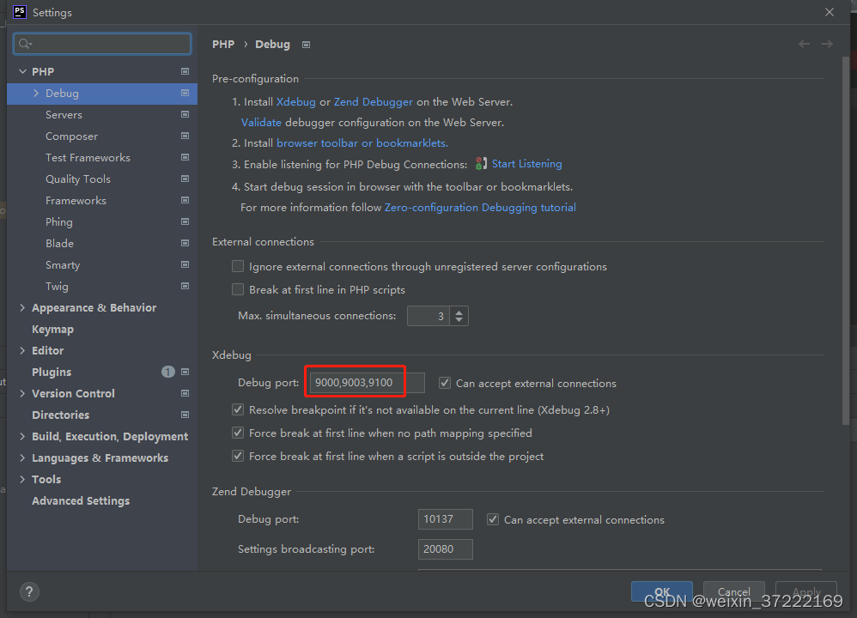Select Composer settings page
Viewport: 857px width, 618px height.
[71, 136]
